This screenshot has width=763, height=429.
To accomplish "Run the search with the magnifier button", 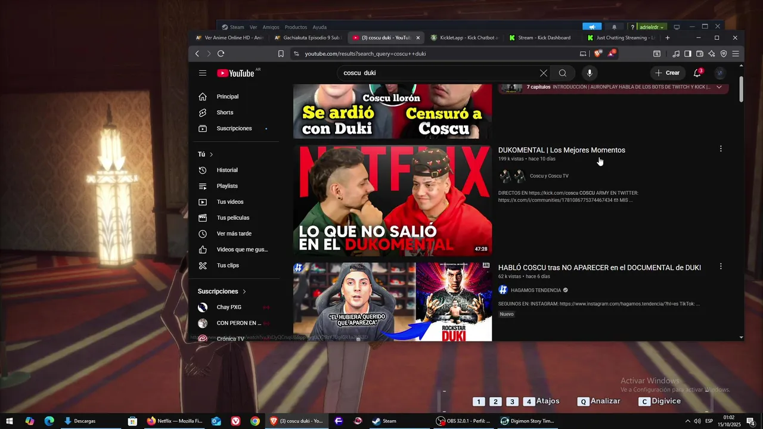I will (x=563, y=73).
